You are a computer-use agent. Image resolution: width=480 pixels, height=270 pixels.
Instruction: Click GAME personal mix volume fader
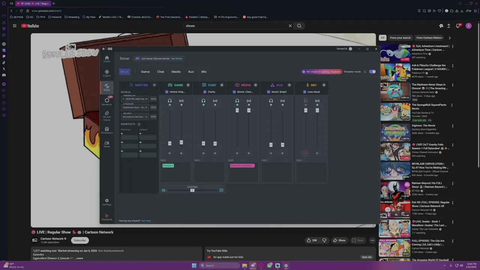click(169, 143)
